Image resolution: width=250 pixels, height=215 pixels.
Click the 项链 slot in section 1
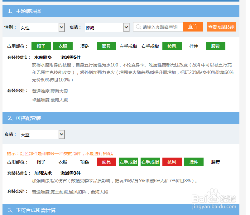(85, 46)
